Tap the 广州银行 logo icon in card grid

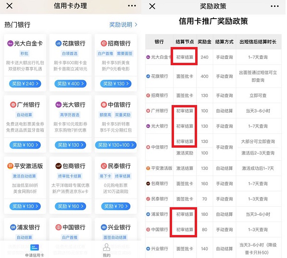click(x=13, y=105)
